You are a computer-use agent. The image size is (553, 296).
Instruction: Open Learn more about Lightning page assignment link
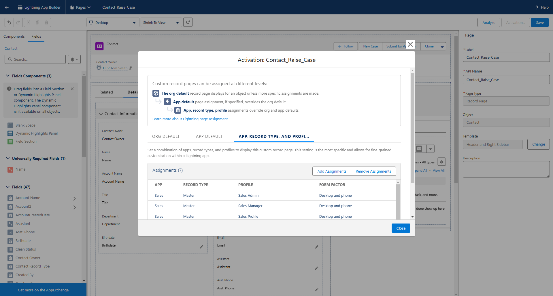point(190,119)
